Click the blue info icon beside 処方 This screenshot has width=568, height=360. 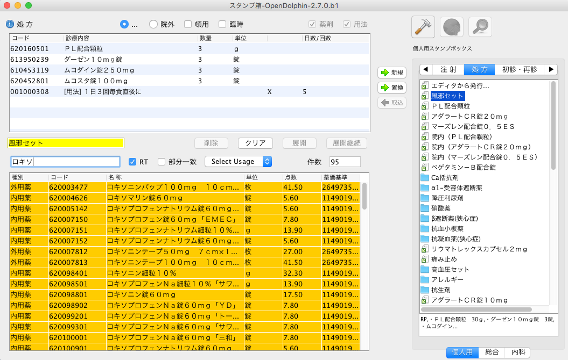point(10,24)
